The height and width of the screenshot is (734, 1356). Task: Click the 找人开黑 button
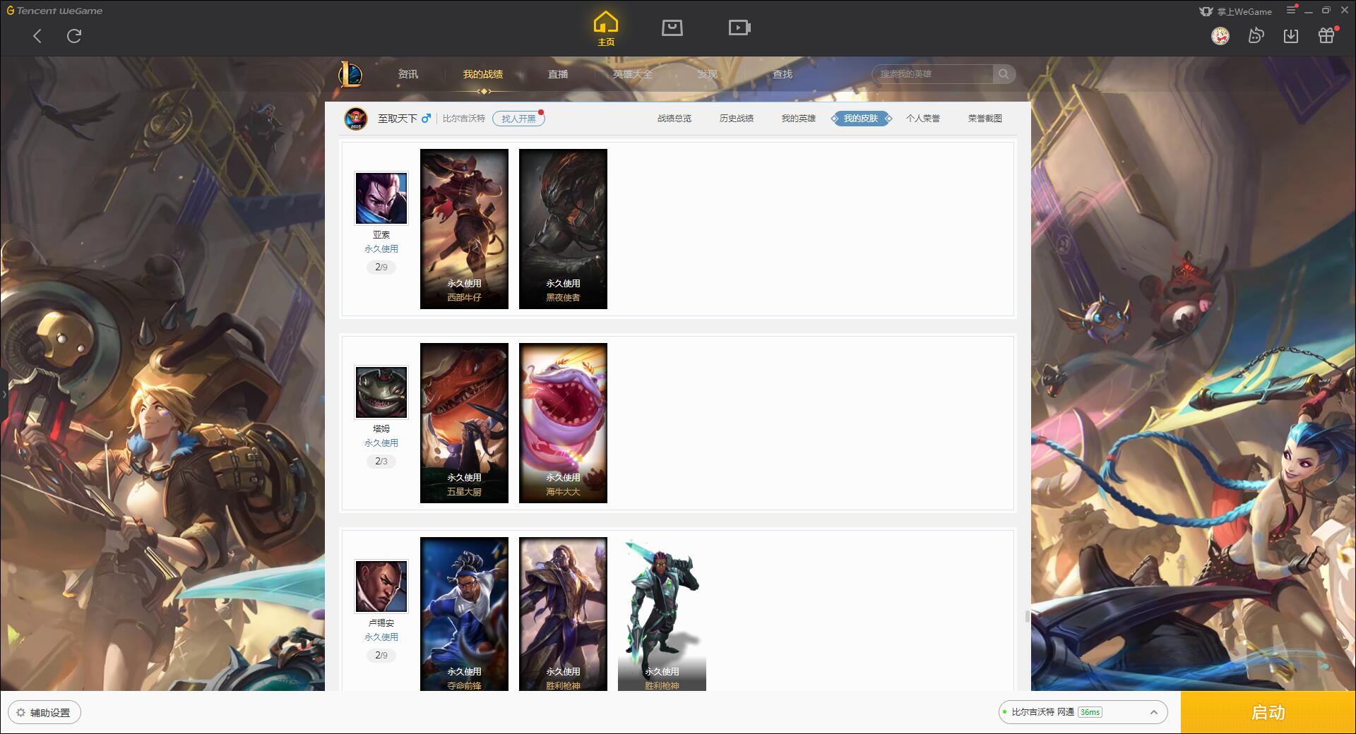tap(518, 119)
